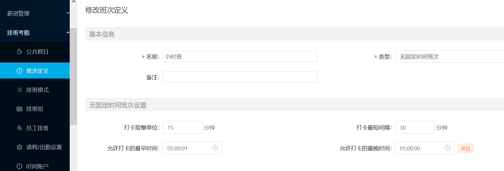This screenshot has width=504, height=171.
Task: Click the clock icon beside 时间账户
Action: point(19,166)
